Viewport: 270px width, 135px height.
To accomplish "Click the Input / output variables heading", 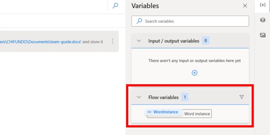I will (x=173, y=41).
